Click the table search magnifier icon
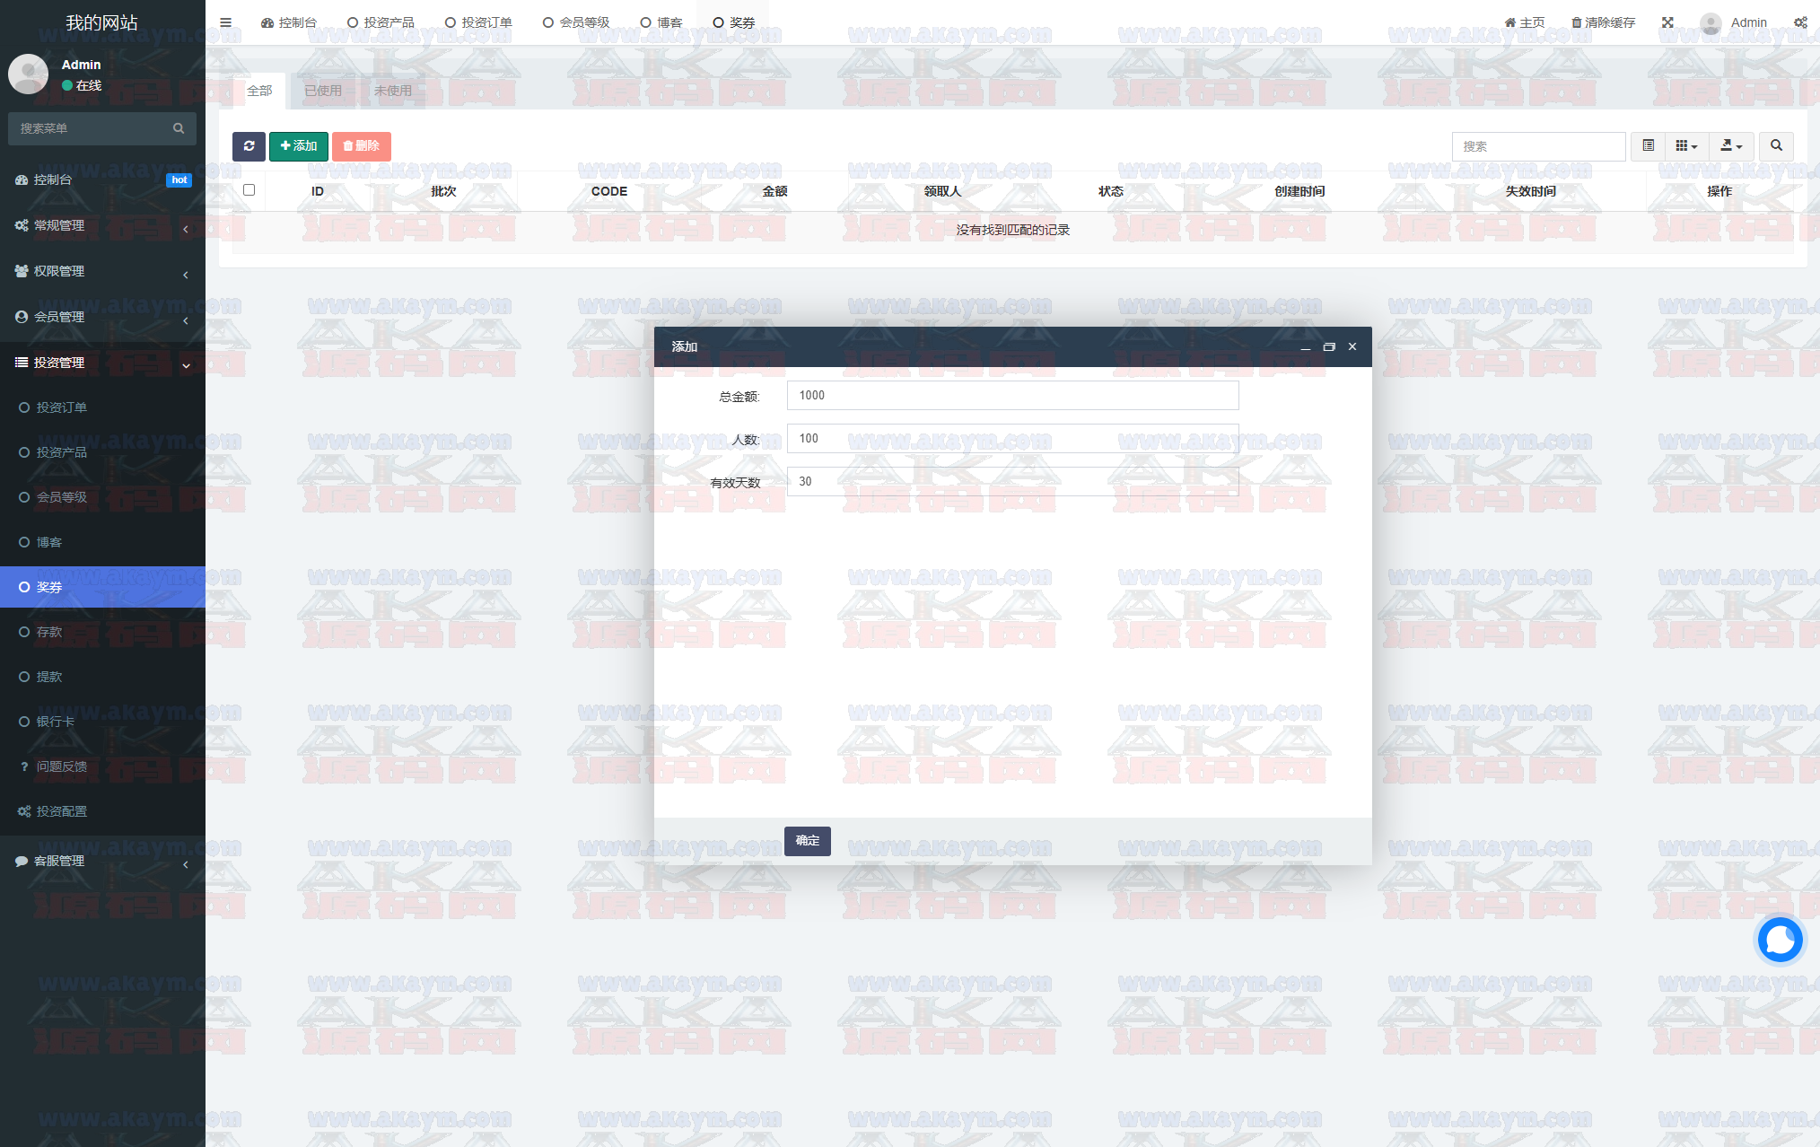The width and height of the screenshot is (1820, 1147). click(1776, 145)
